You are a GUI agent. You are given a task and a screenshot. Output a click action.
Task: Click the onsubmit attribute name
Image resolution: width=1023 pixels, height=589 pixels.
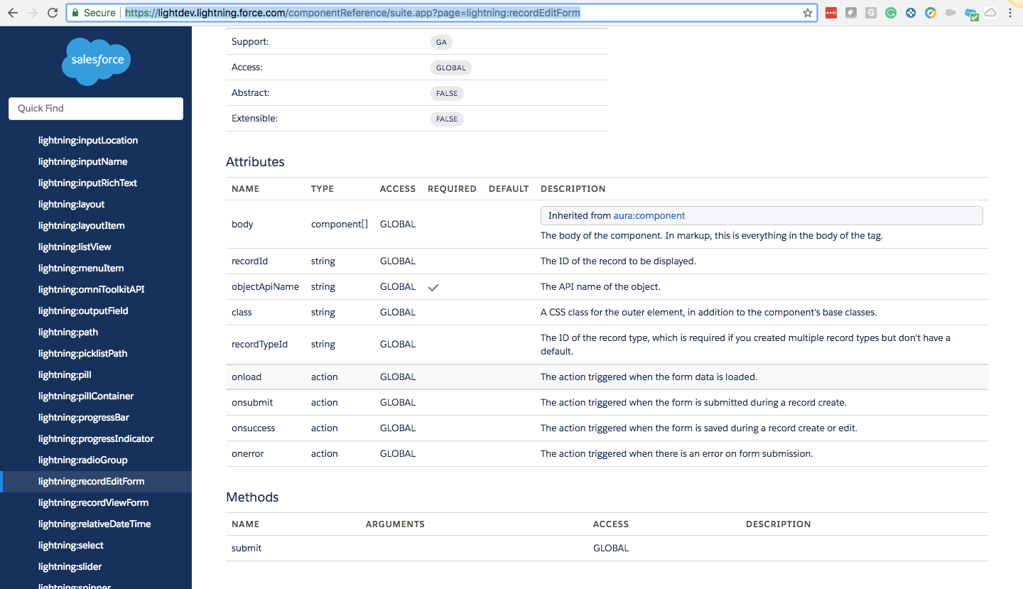click(x=252, y=403)
